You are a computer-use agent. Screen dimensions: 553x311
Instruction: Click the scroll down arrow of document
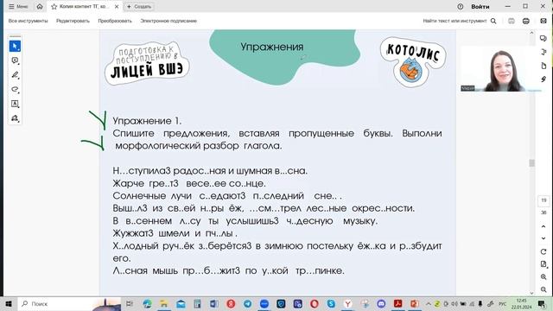tap(531, 293)
